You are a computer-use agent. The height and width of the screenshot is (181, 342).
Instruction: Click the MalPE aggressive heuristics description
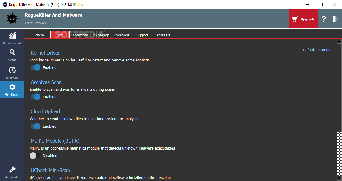(102, 148)
